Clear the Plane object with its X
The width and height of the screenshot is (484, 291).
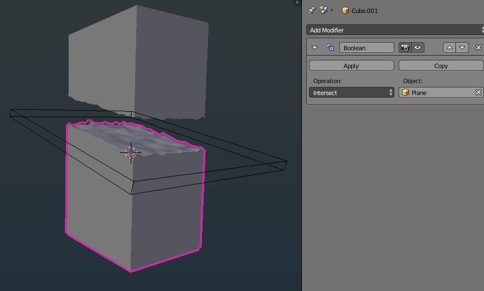tap(479, 92)
